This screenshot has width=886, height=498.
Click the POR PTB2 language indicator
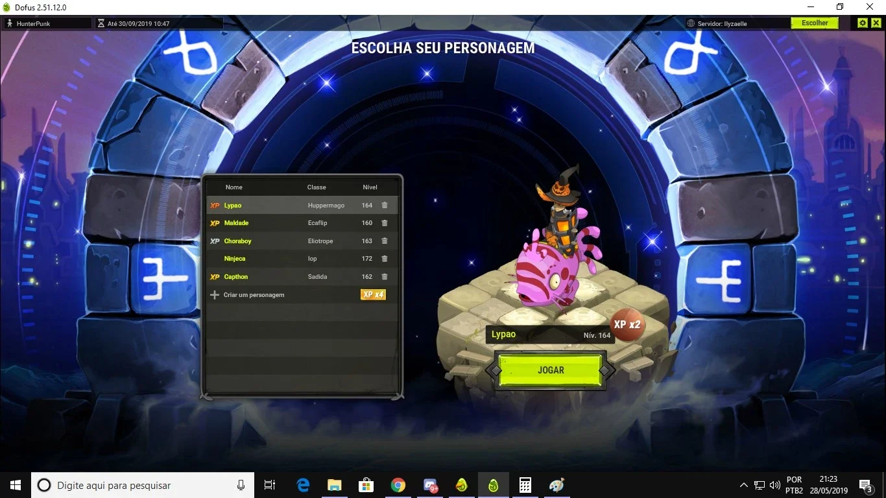794,485
